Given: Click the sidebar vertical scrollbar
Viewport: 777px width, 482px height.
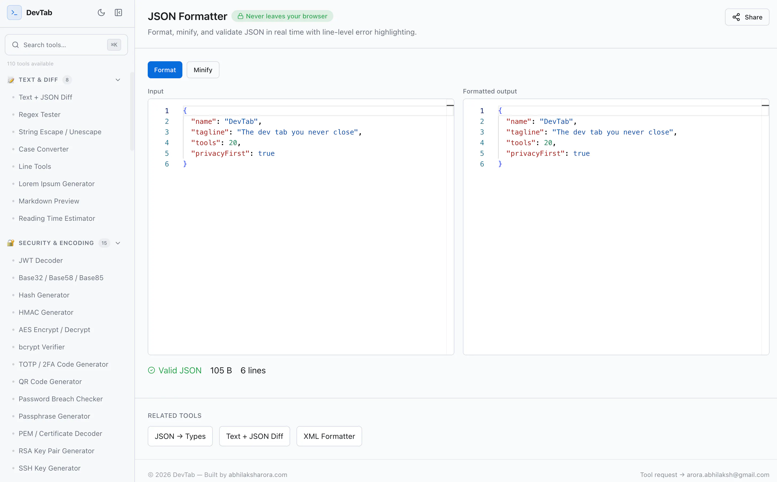Looking at the screenshot, I should (132, 111).
